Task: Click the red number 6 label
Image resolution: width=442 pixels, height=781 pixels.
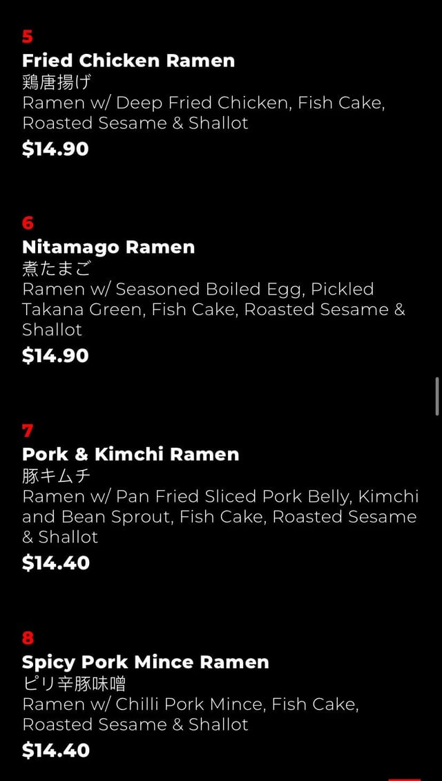Action: click(28, 223)
